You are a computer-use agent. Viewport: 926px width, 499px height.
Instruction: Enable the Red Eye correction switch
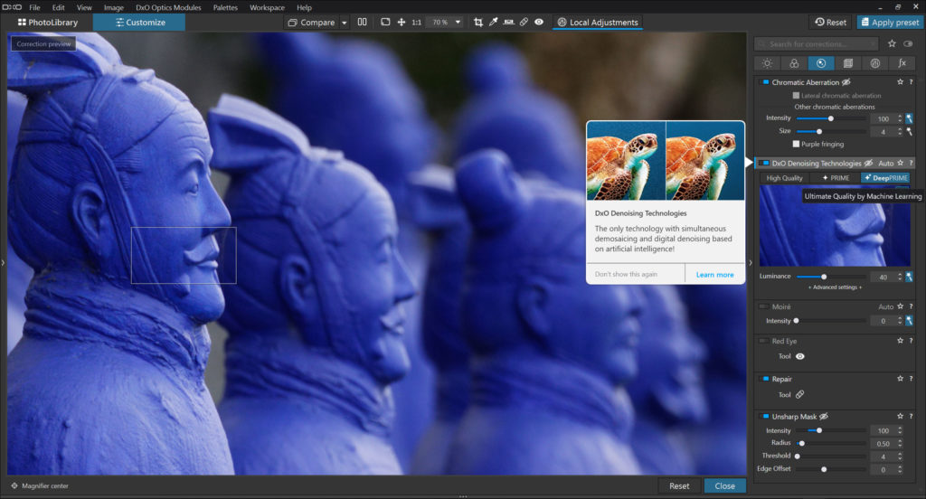(764, 341)
